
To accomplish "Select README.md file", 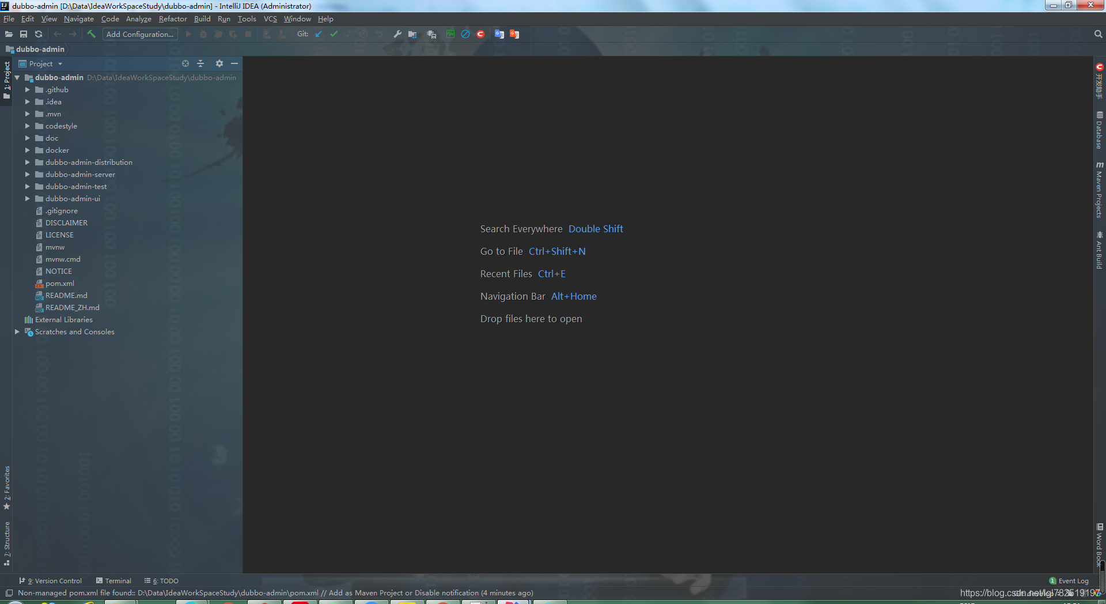I will (66, 296).
